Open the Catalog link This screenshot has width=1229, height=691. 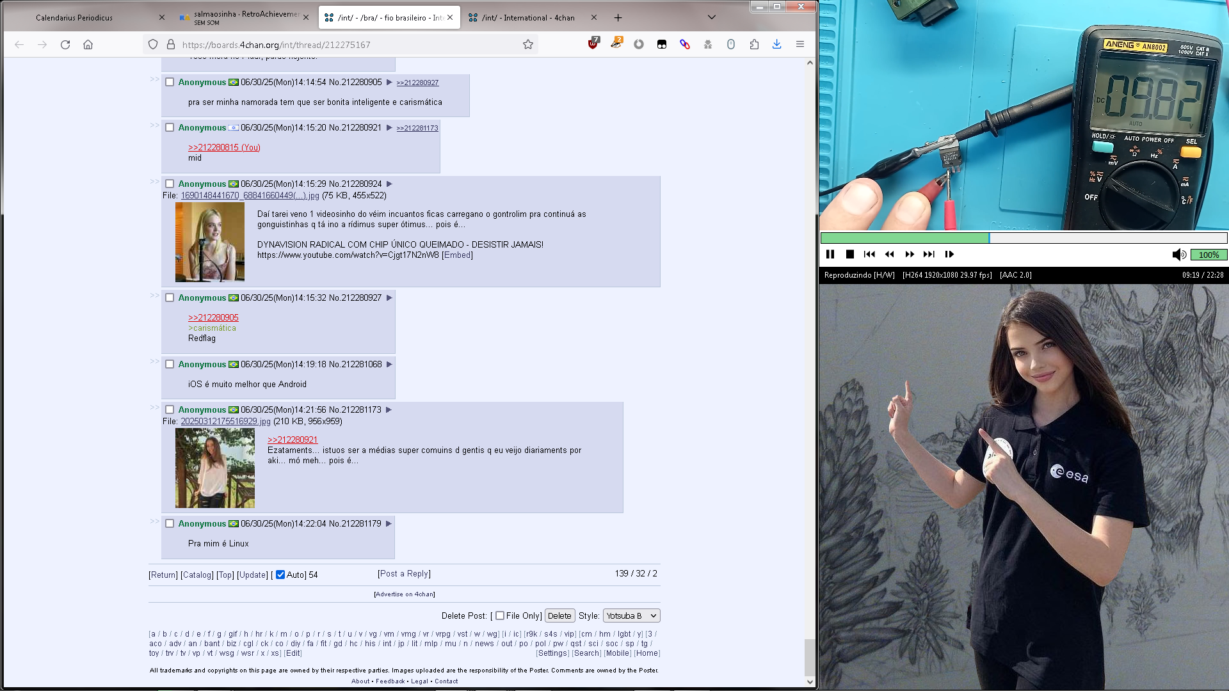[x=197, y=575]
